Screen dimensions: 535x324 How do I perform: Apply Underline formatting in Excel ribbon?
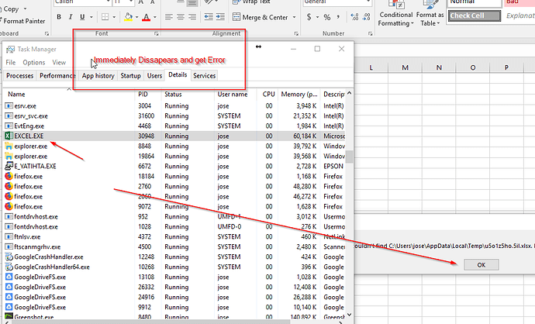click(82, 17)
